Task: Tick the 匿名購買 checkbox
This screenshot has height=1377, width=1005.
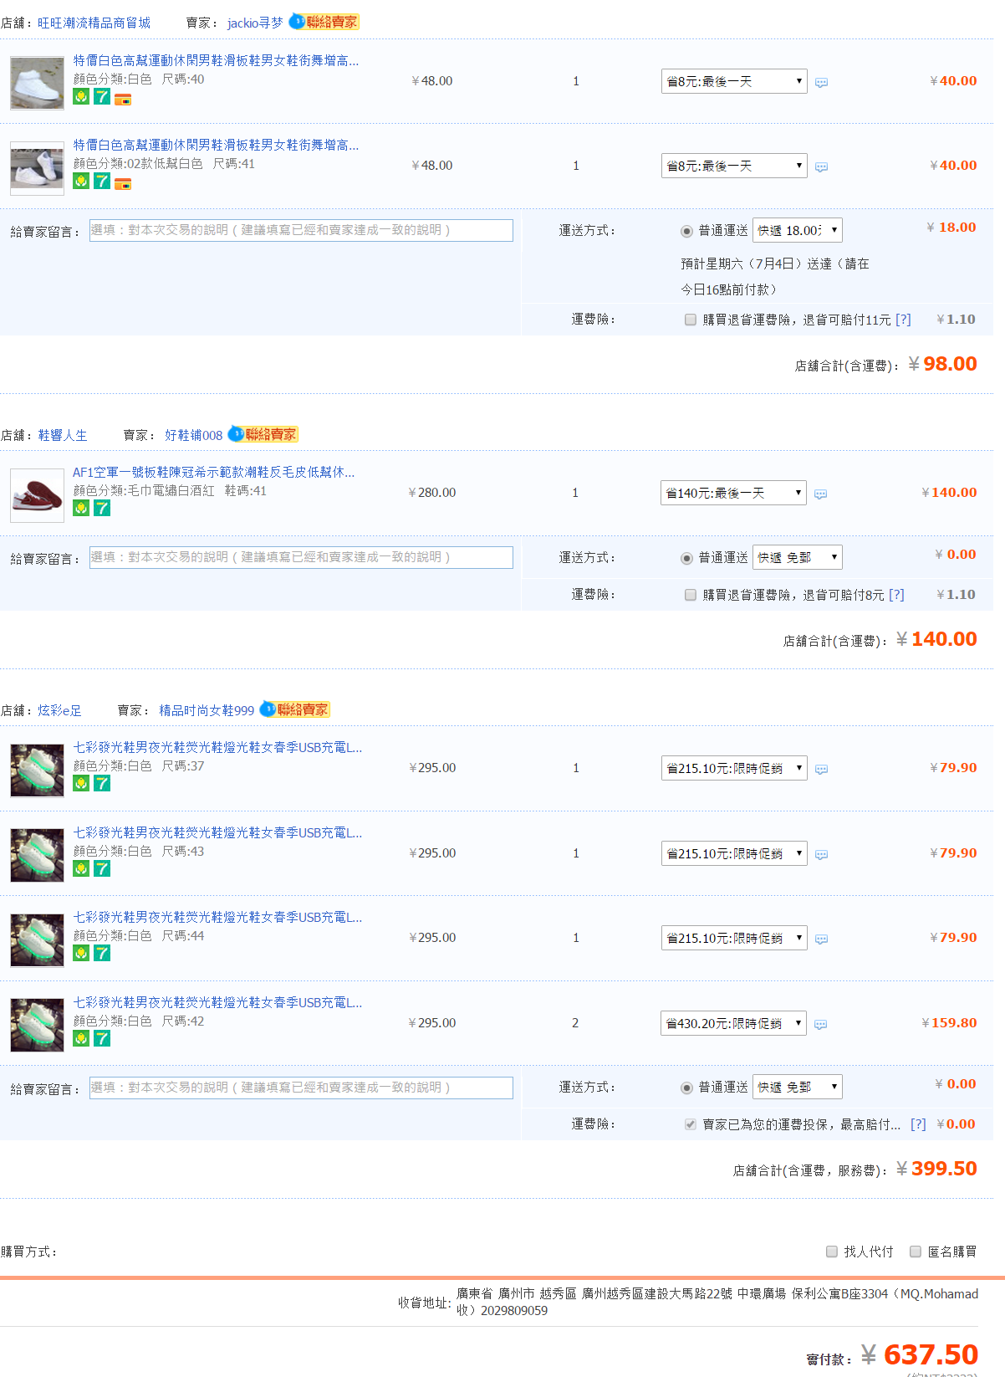Action: 916,1252
